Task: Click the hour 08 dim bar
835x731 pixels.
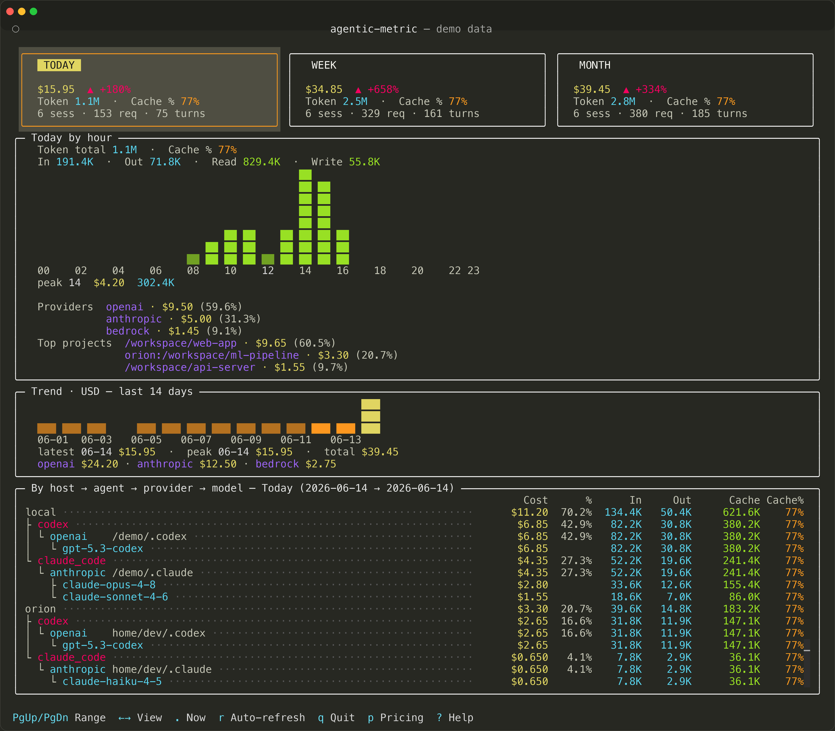Action: [x=193, y=259]
